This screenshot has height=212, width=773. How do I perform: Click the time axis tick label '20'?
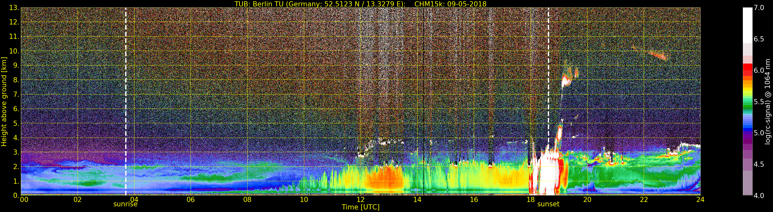point(587,200)
